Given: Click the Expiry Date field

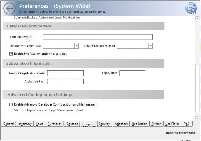Looking at the screenshot, I should [x=132, y=73].
